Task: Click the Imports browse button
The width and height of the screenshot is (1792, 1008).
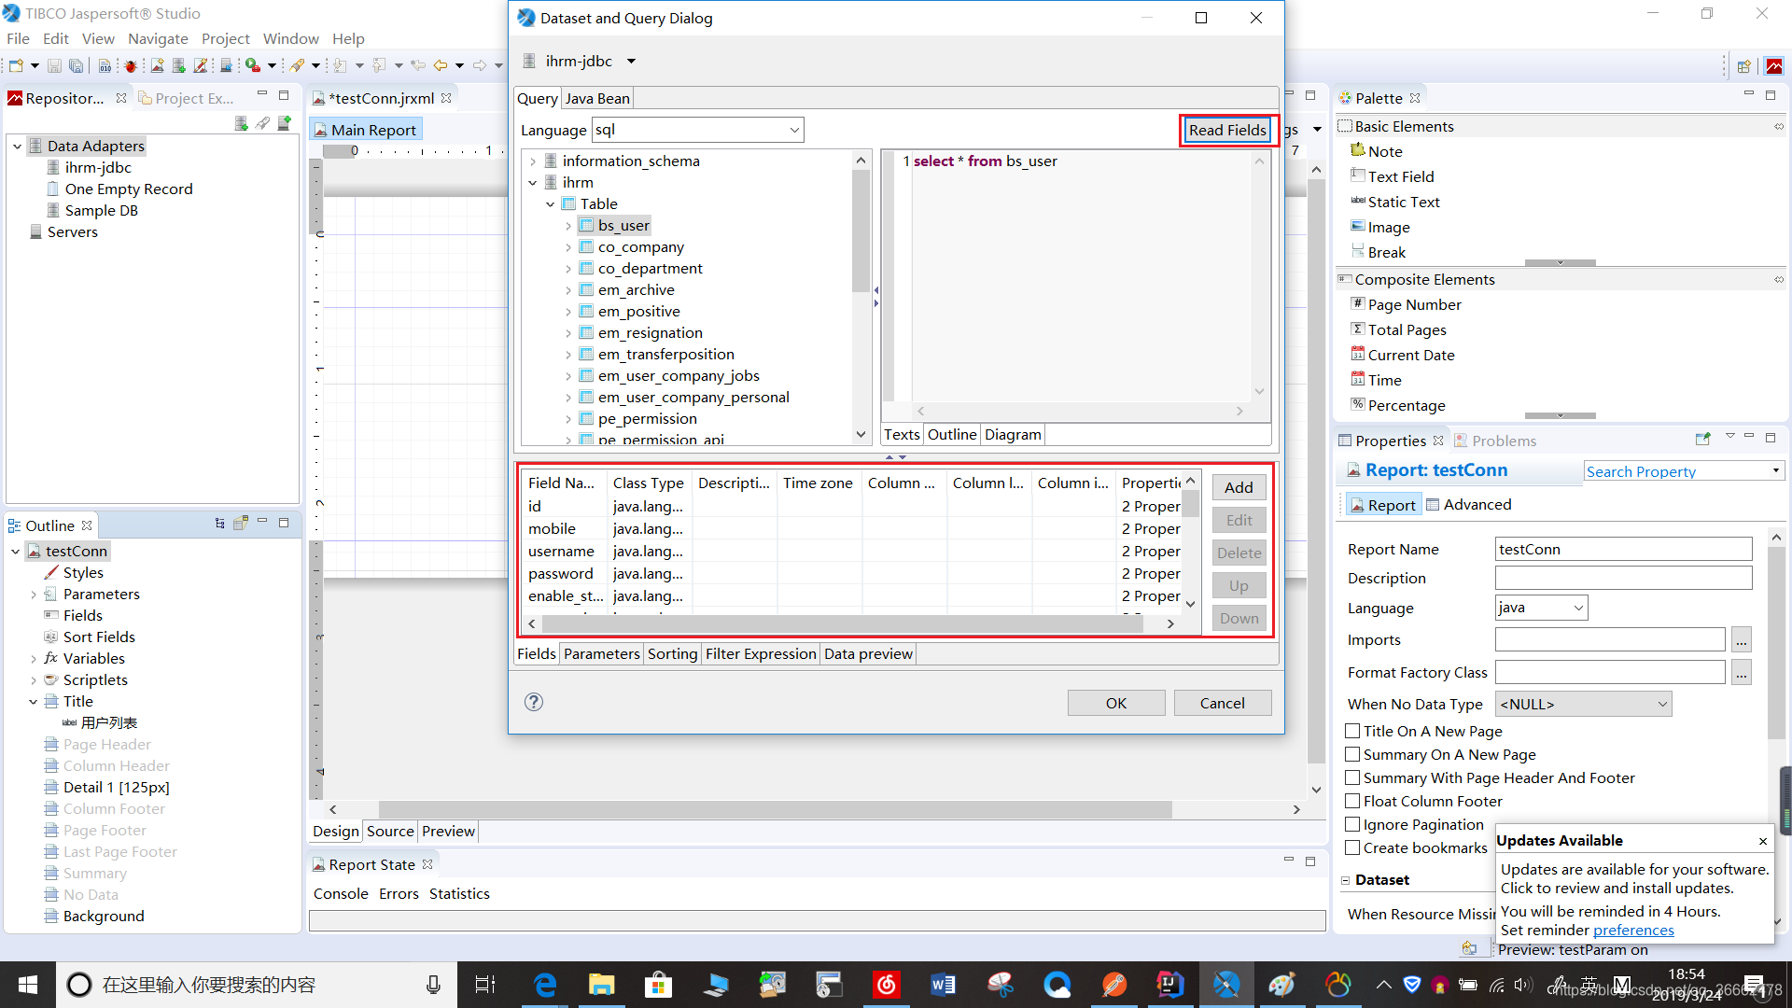Action: [1742, 639]
